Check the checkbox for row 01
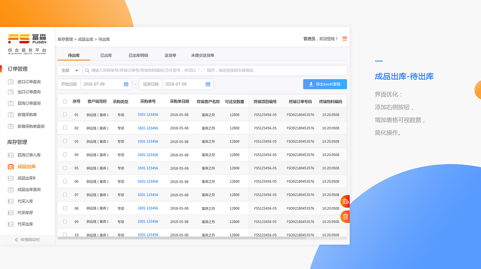The width and height of the screenshot is (481, 269). 65,114
